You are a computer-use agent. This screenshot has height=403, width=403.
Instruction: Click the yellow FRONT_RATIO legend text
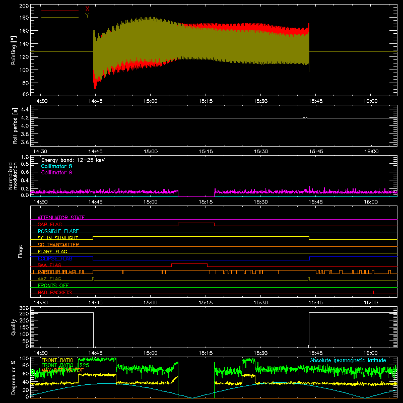pos(57,360)
